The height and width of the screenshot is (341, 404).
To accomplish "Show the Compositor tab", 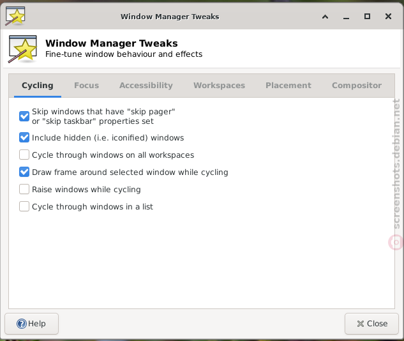I will 357,86.
